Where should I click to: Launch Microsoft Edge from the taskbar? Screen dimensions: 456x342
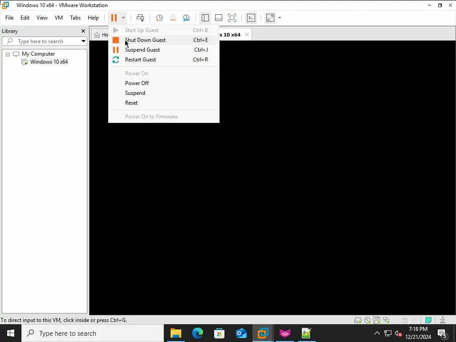click(197, 333)
